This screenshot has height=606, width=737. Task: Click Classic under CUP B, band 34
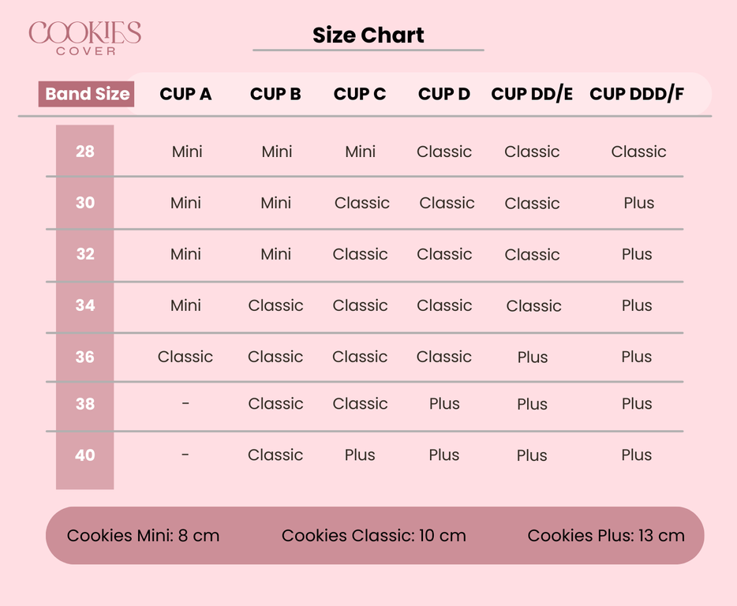275,305
